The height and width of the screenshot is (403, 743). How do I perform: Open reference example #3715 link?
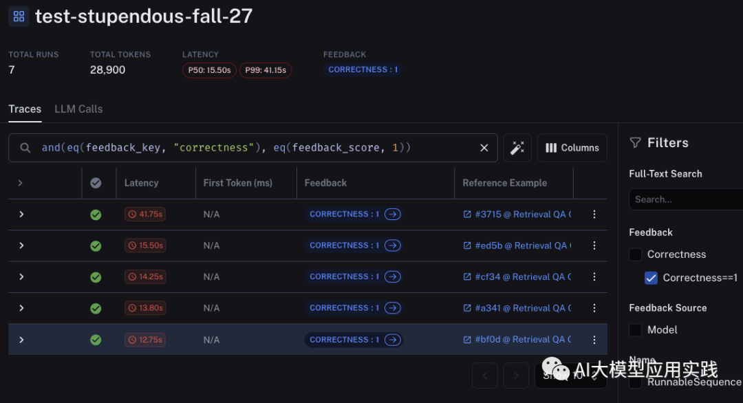click(x=517, y=214)
